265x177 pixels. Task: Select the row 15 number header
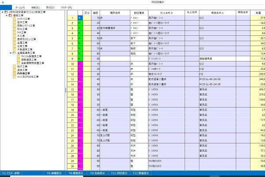click(72, 89)
